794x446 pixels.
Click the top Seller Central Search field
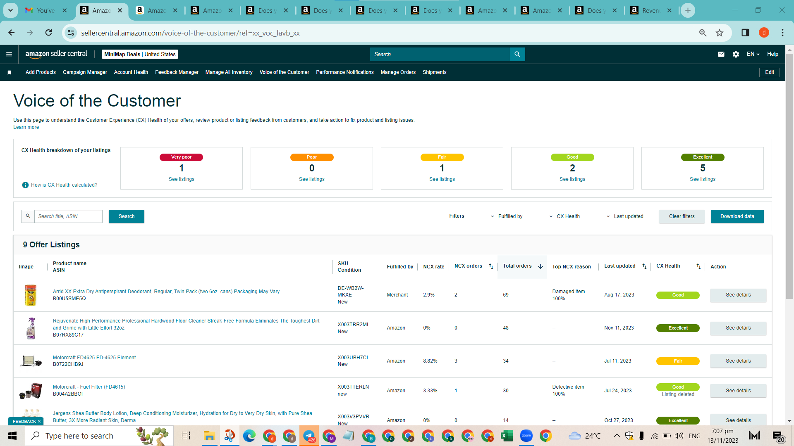click(440, 54)
